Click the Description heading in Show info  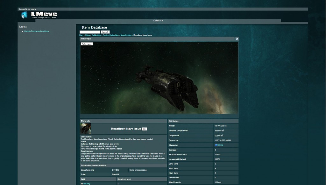tap(86, 137)
